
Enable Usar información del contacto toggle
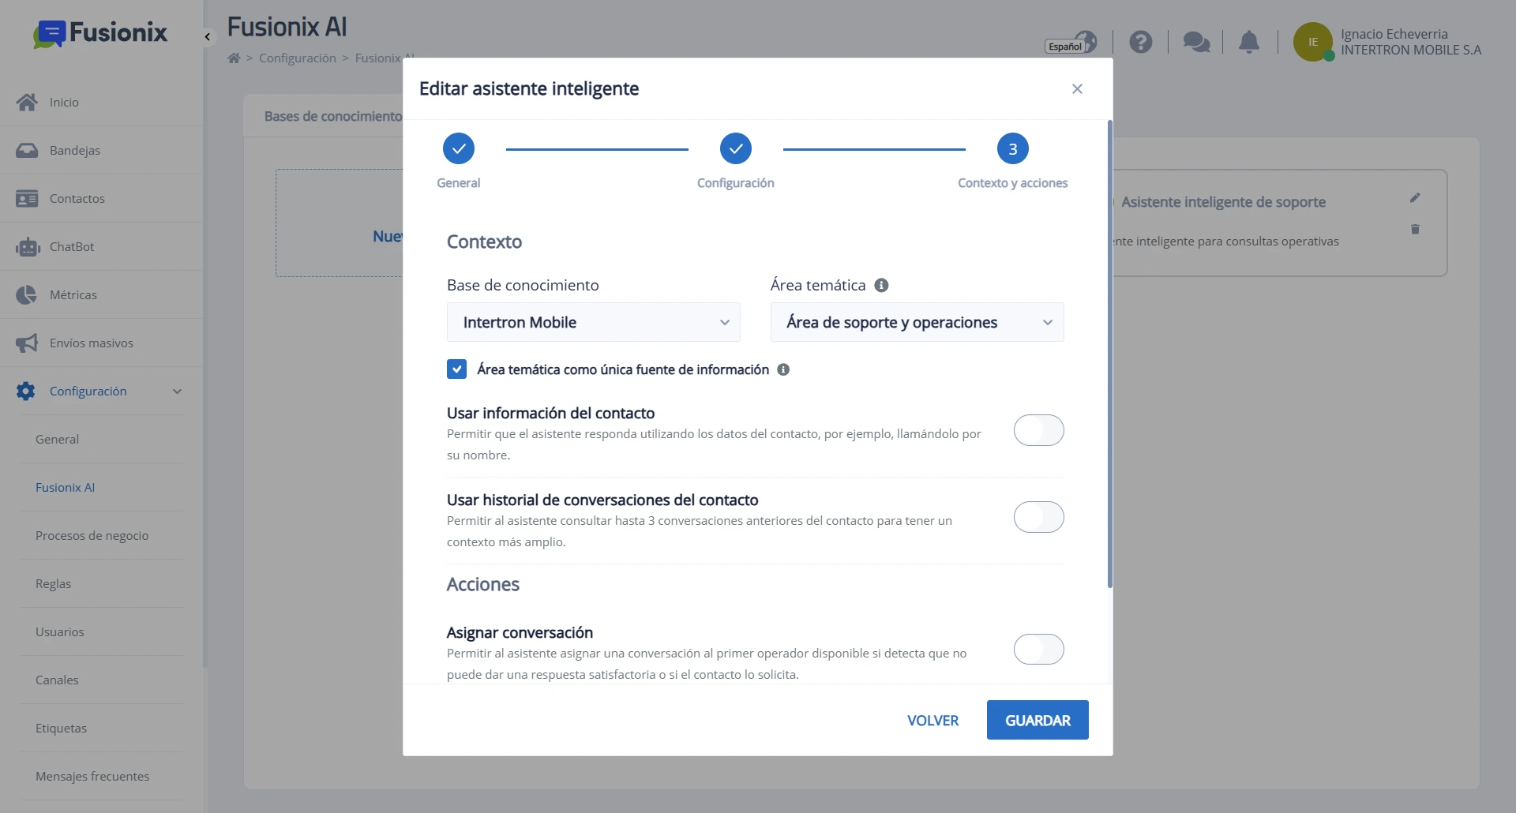[1038, 430]
